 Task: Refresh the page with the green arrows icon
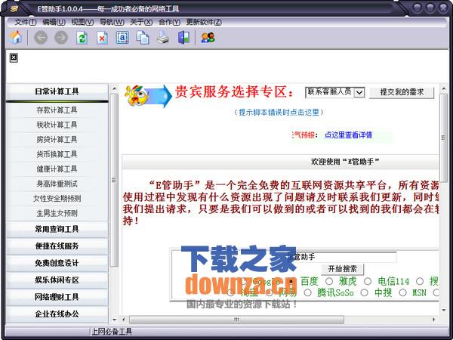(82, 38)
